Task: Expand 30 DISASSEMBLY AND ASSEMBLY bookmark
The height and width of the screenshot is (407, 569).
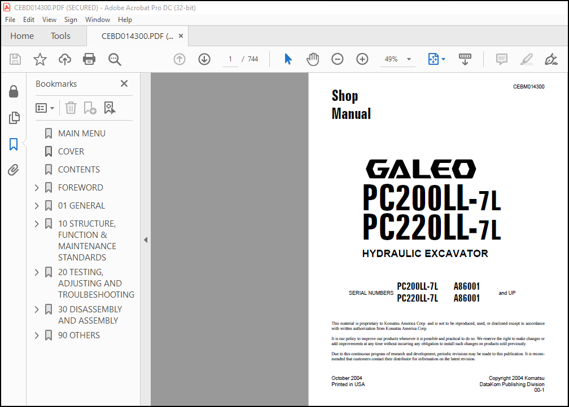Action: coord(37,309)
